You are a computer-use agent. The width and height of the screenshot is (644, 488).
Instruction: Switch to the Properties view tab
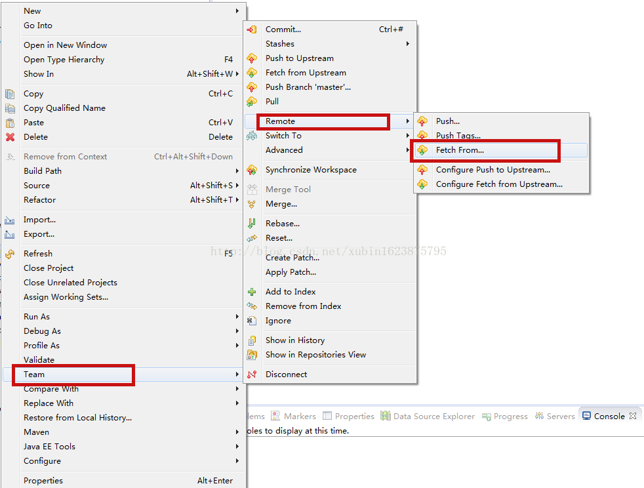[x=348, y=416]
